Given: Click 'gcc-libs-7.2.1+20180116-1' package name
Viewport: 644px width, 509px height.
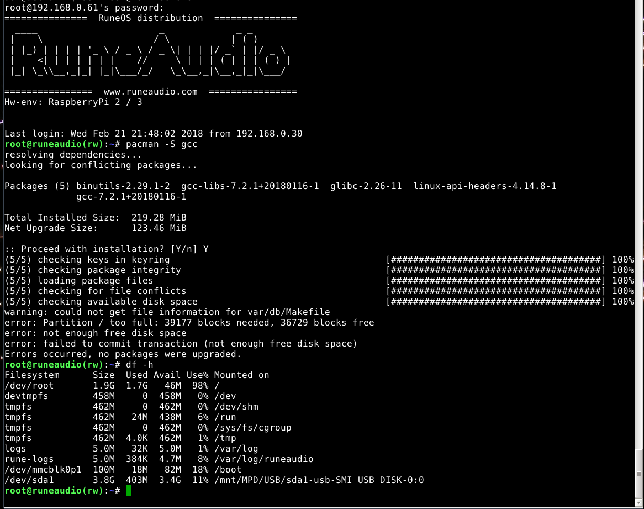Looking at the screenshot, I should pyautogui.click(x=250, y=186).
